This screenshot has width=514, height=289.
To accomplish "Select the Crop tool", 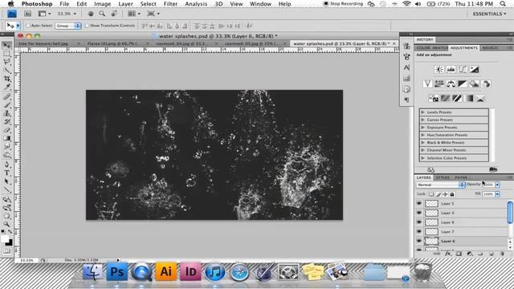I will tap(7, 79).
